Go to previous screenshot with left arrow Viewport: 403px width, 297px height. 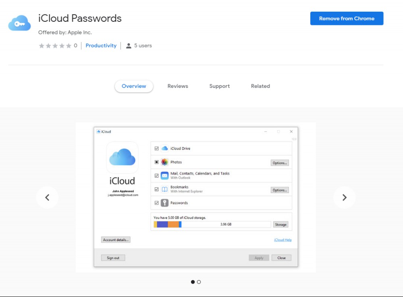(47, 197)
